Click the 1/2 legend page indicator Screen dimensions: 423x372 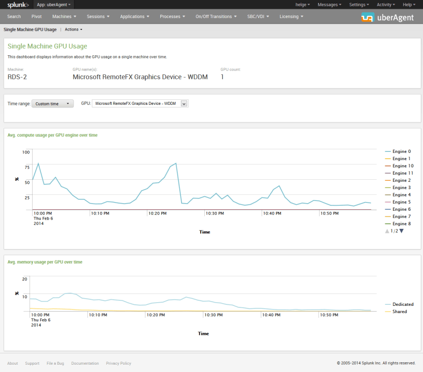394,231
